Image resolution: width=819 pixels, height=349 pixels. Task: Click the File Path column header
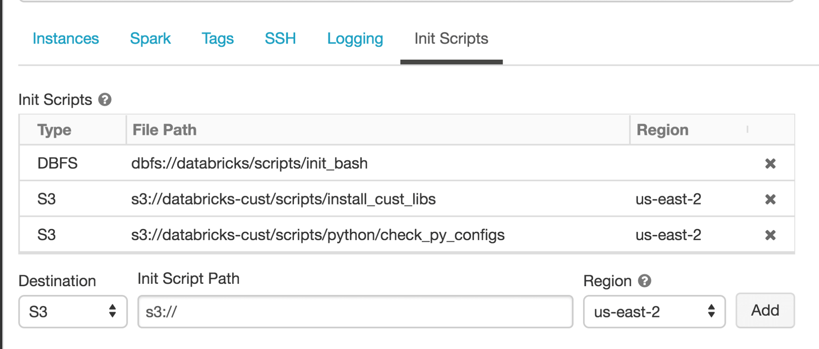[165, 130]
